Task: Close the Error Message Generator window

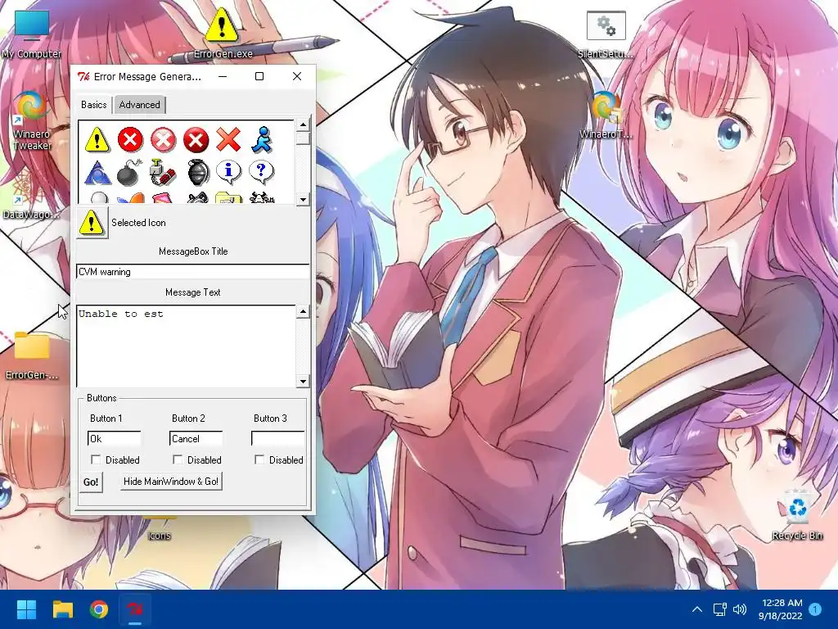Action: pyautogui.click(x=297, y=76)
